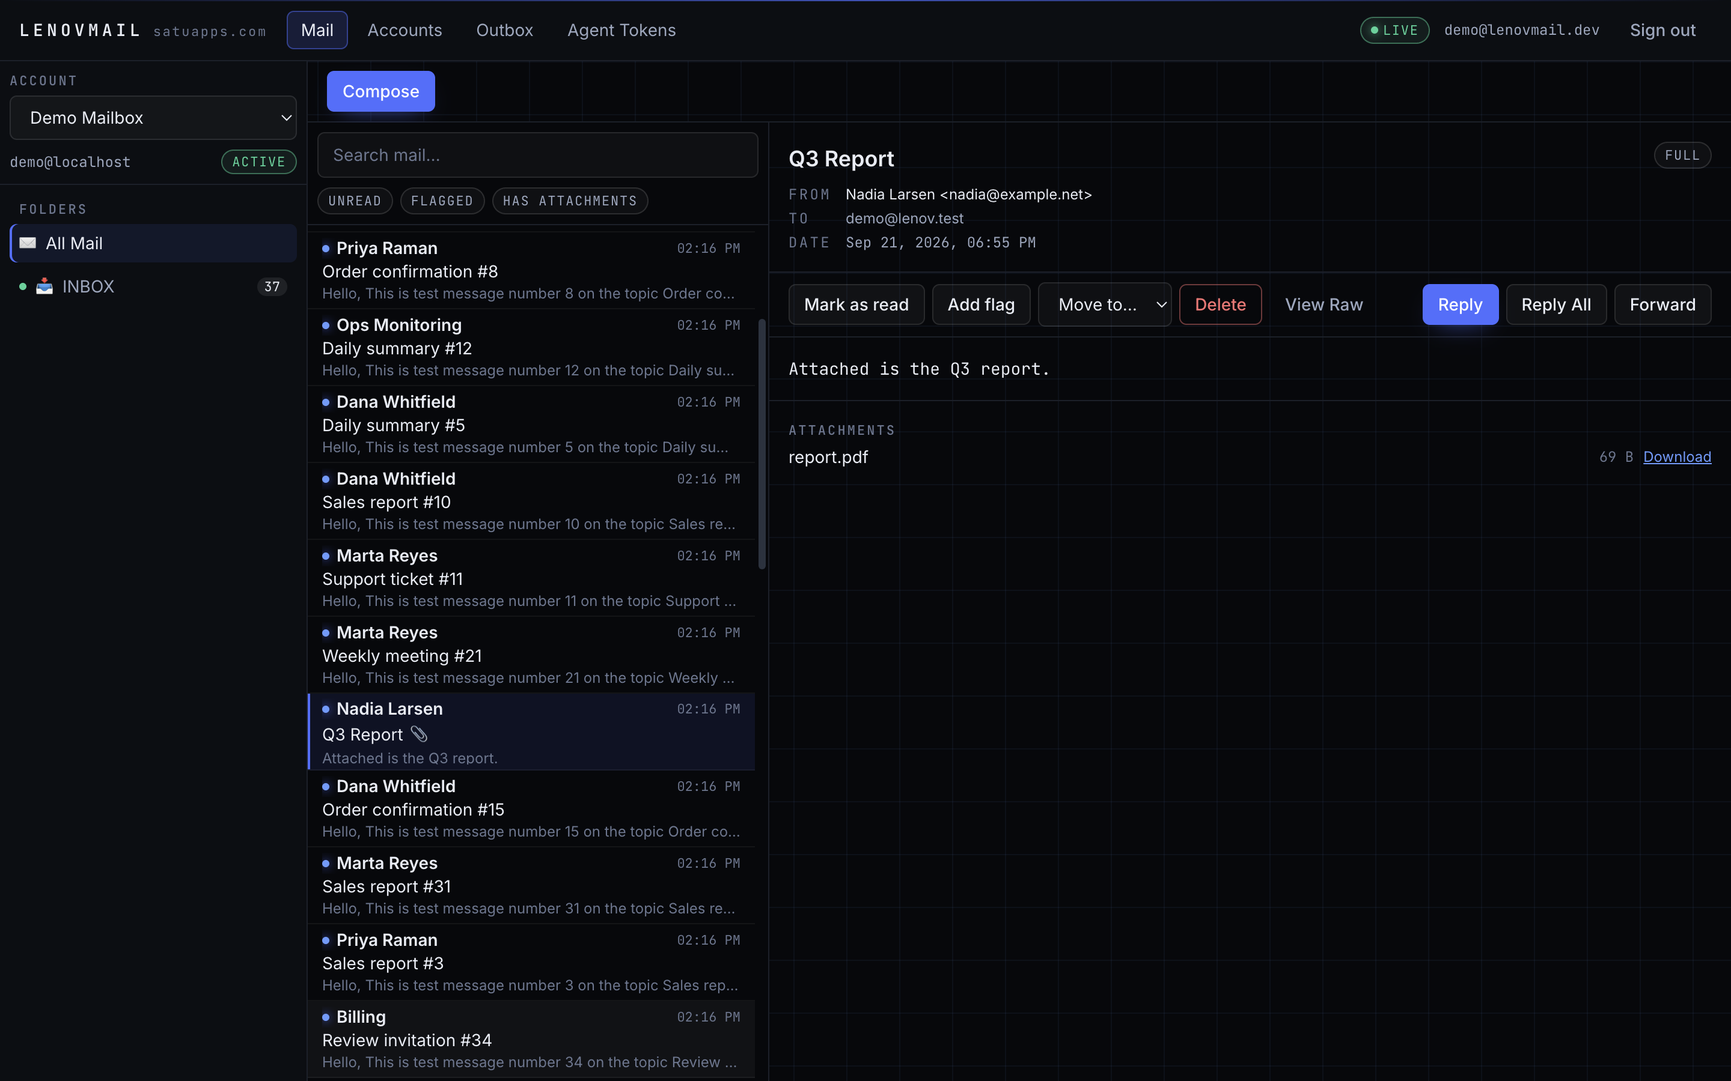Click the Reply All button
Image resolution: width=1731 pixels, height=1081 pixels.
tap(1555, 304)
